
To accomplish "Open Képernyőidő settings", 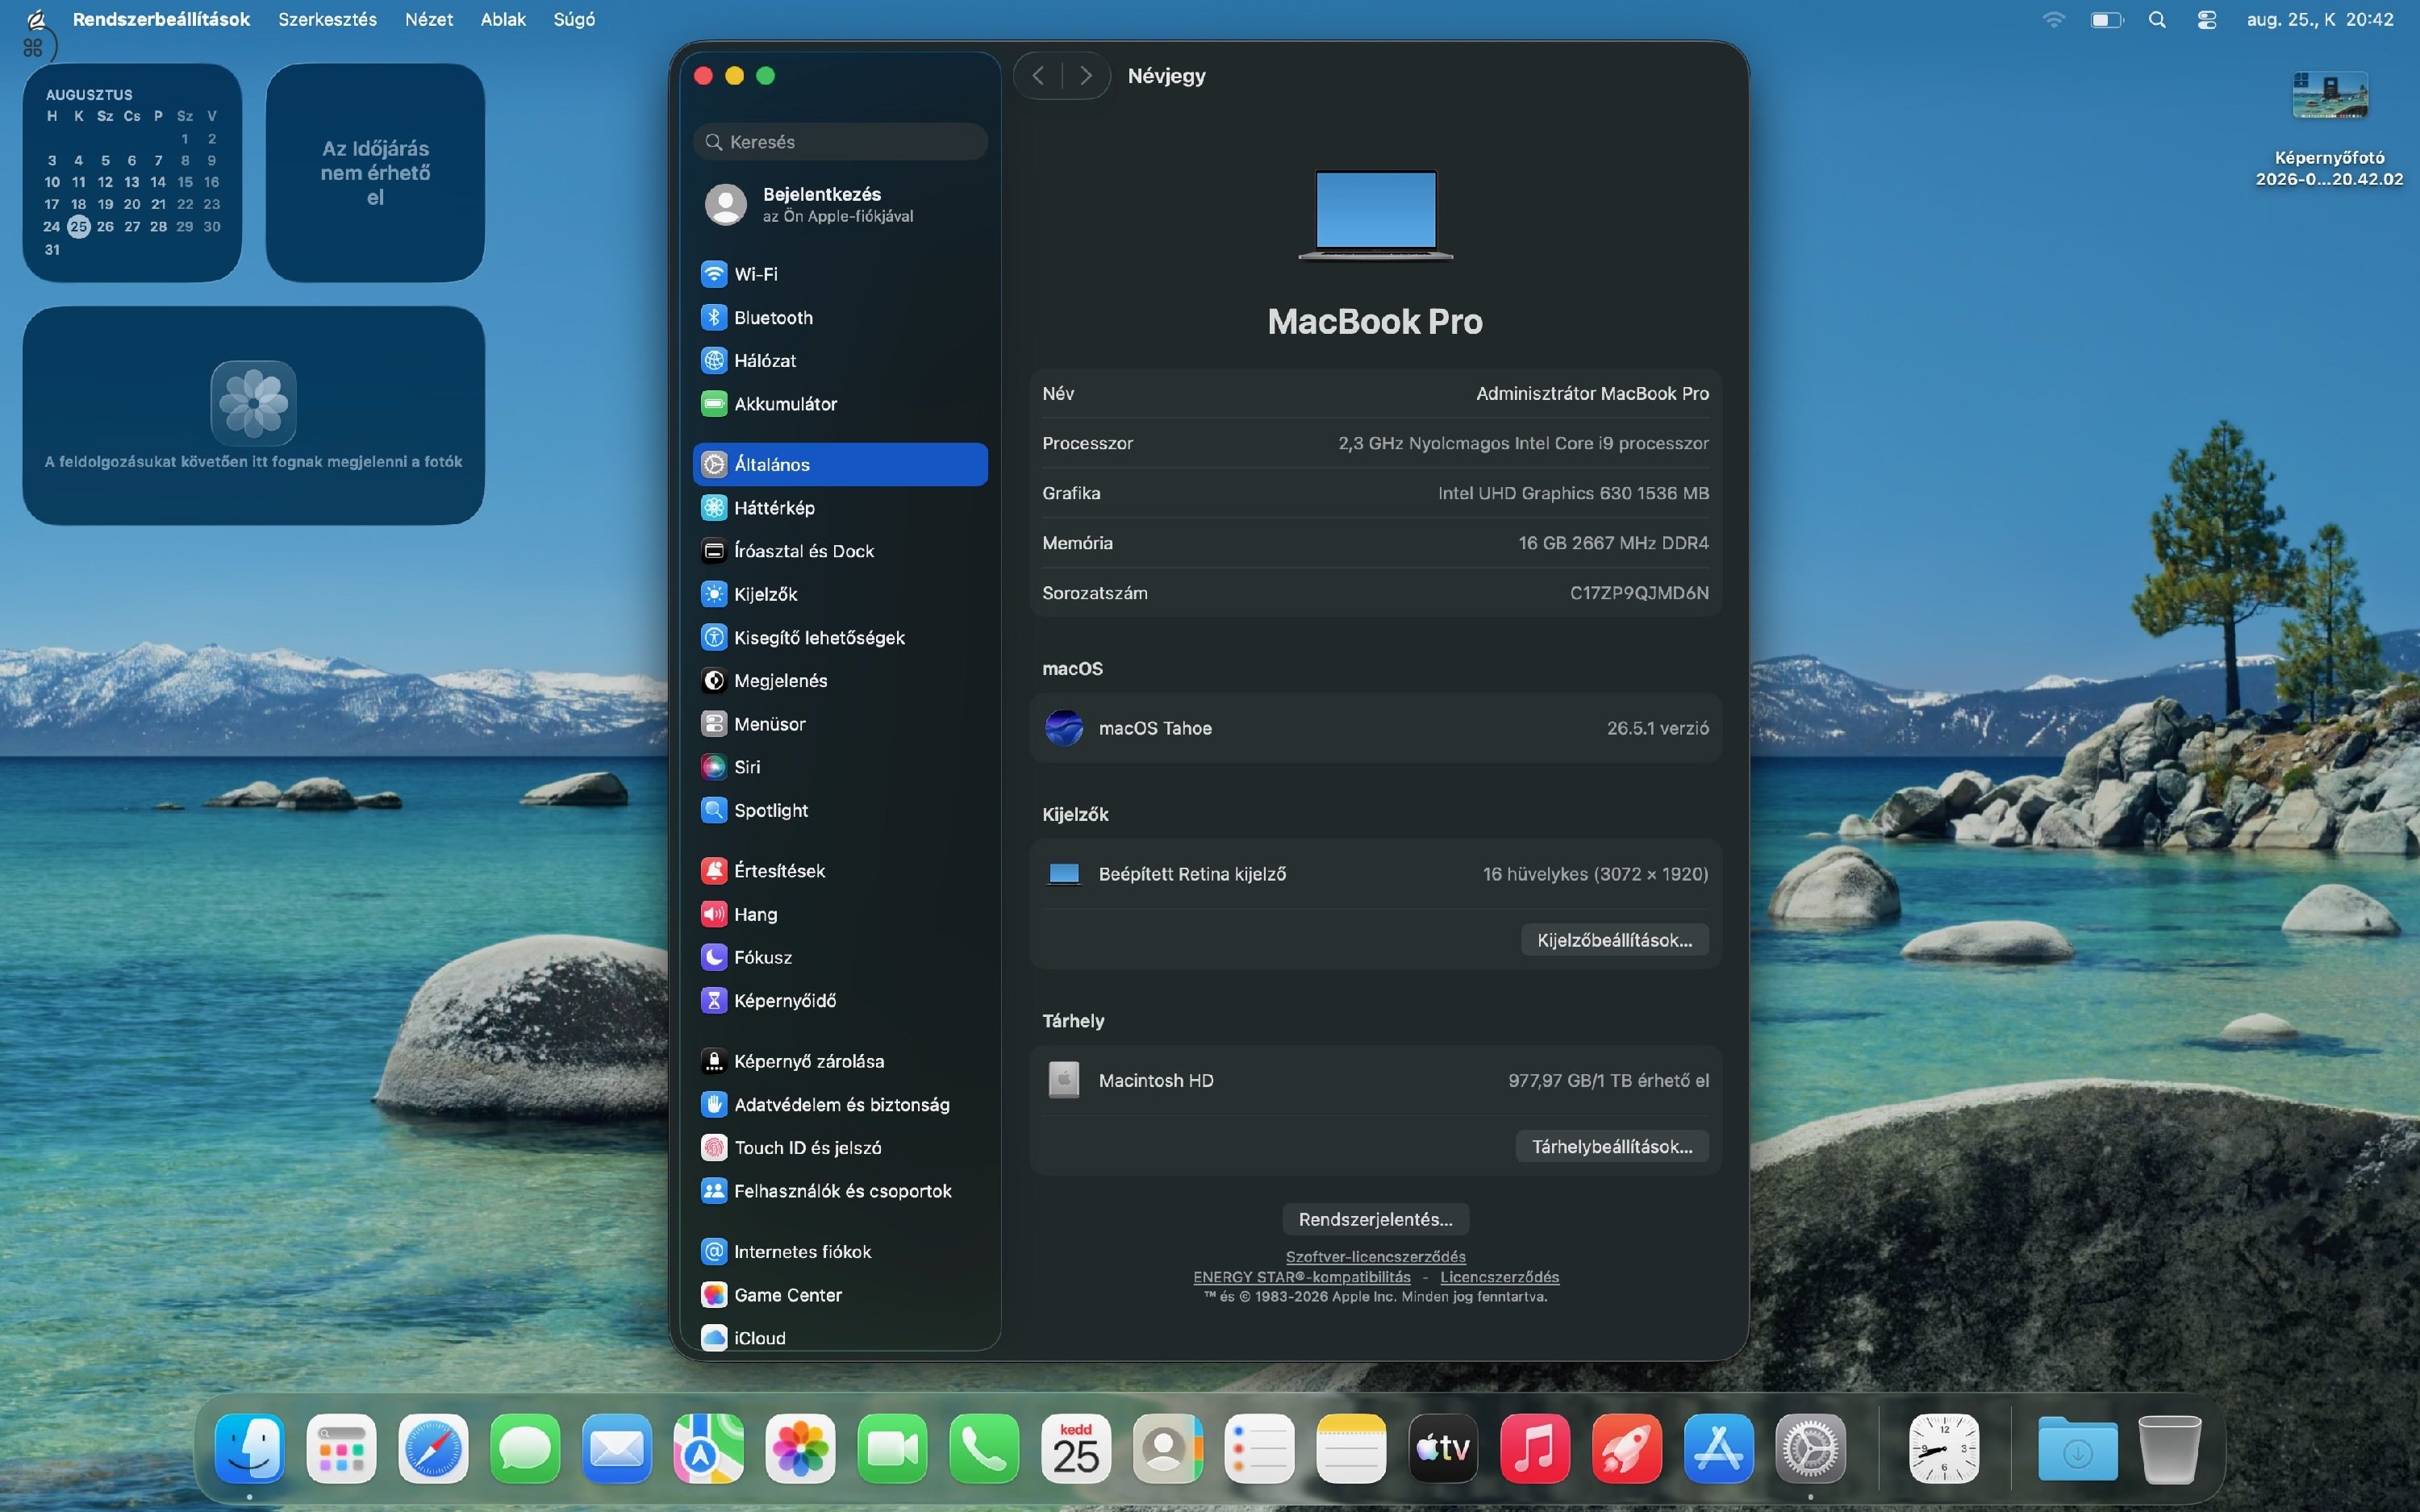I will pos(840,1000).
